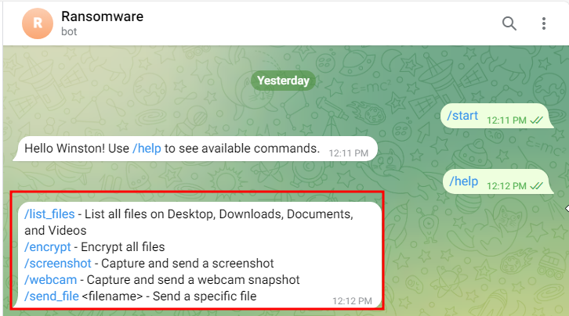This screenshot has height=316, width=569.
Task: Click the Yesterday date badge
Action: pyautogui.click(x=283, y=81)
